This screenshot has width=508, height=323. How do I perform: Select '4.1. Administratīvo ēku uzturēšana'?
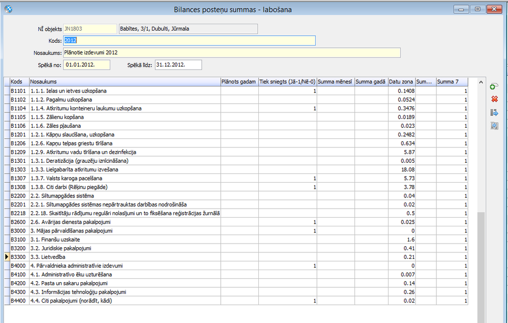71,275
